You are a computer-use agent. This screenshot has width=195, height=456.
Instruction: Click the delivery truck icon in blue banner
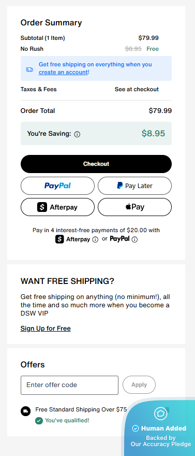click(29, 69)
